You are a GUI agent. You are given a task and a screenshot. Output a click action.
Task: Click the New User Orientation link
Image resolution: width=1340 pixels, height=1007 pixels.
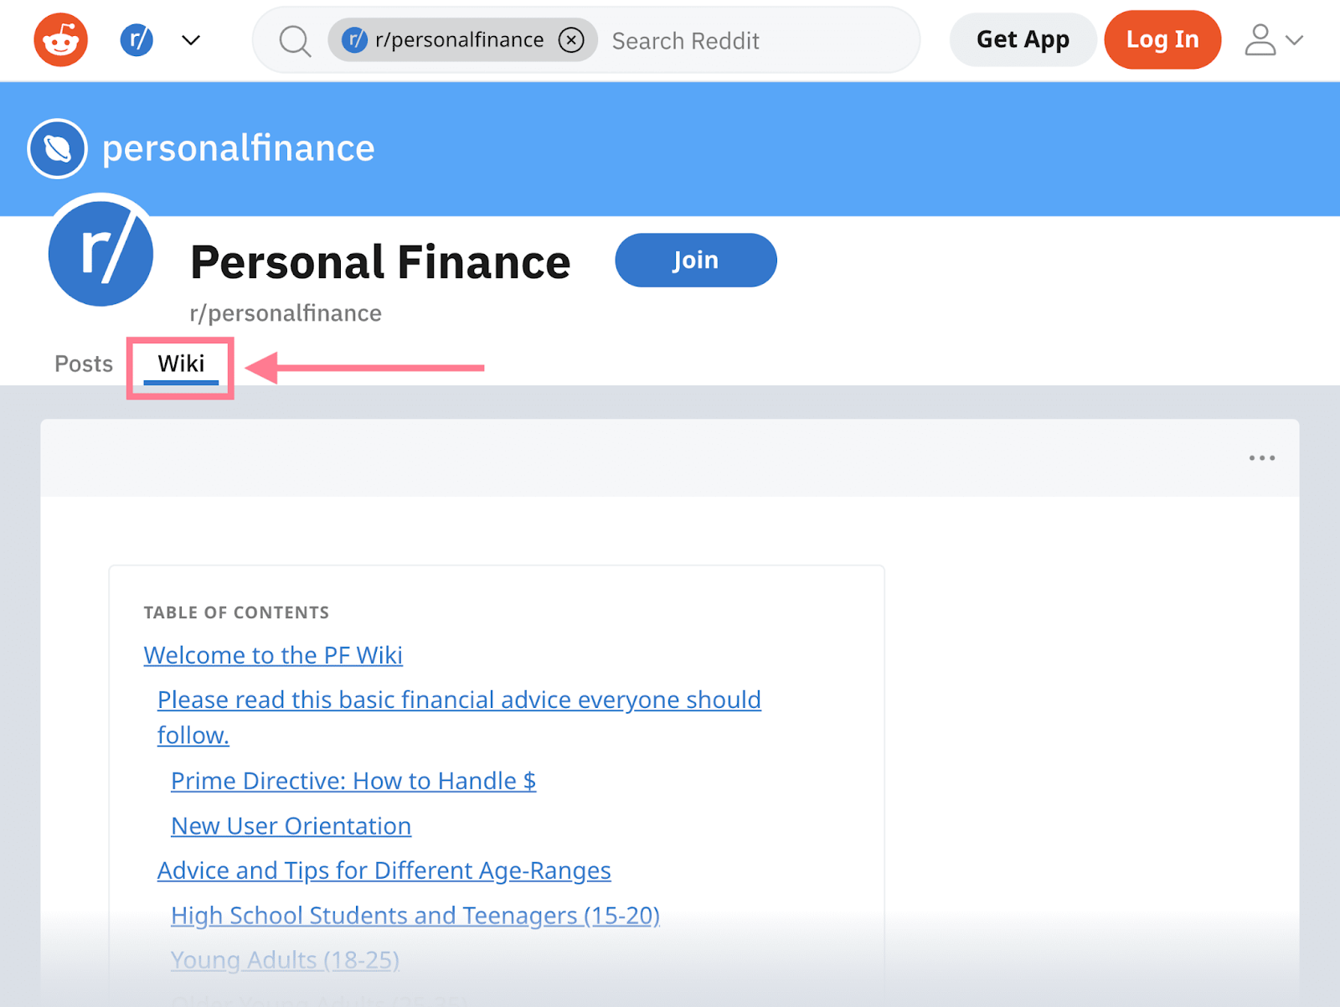click(x=291, y=826)
